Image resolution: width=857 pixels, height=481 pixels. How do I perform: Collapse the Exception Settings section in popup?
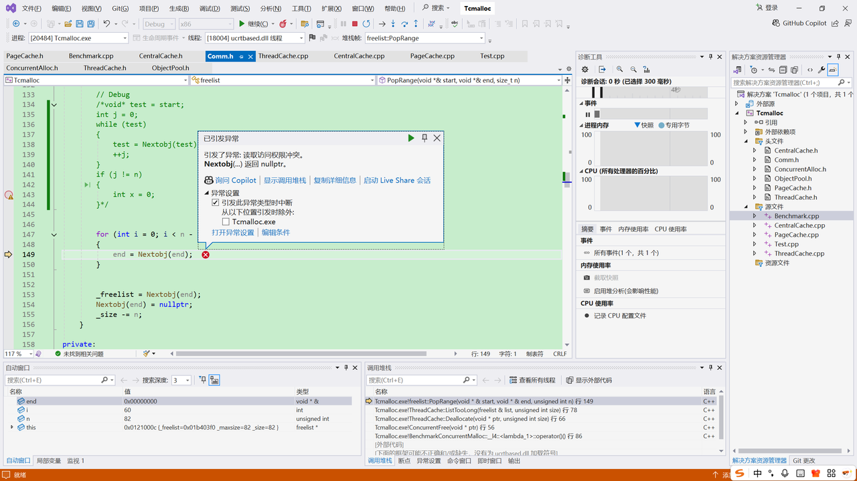[207, 193]
